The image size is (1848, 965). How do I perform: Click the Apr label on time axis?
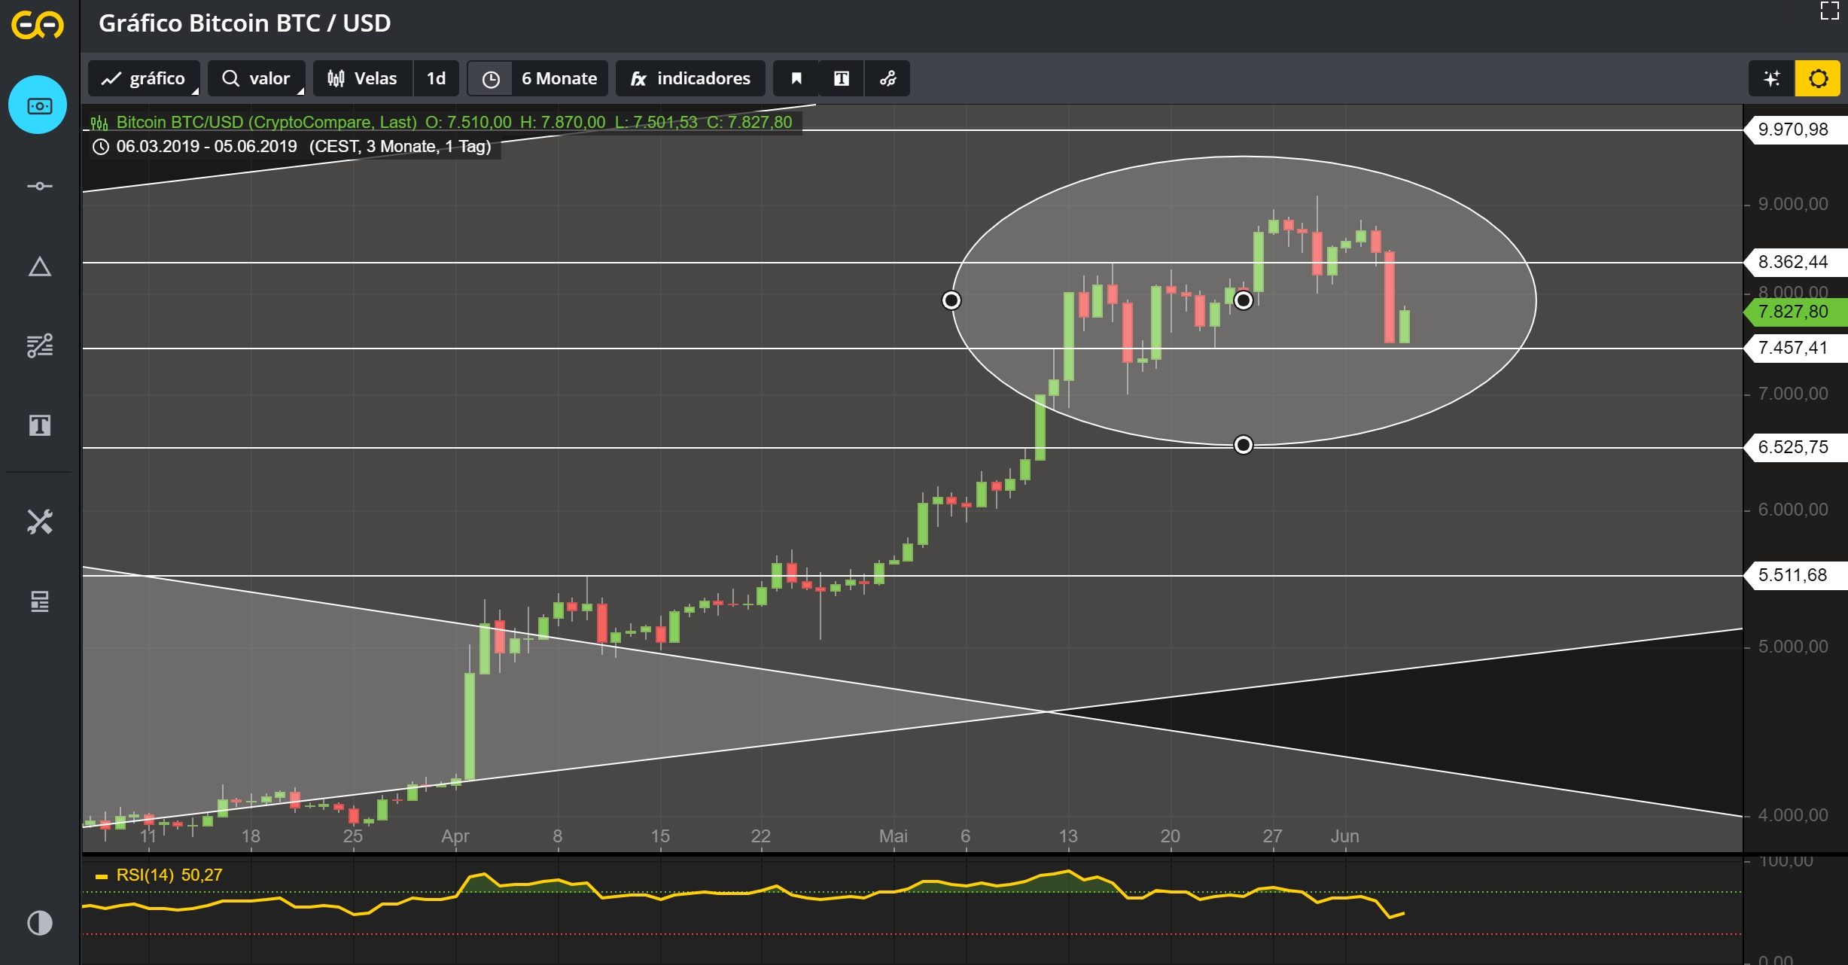(455, 836)
